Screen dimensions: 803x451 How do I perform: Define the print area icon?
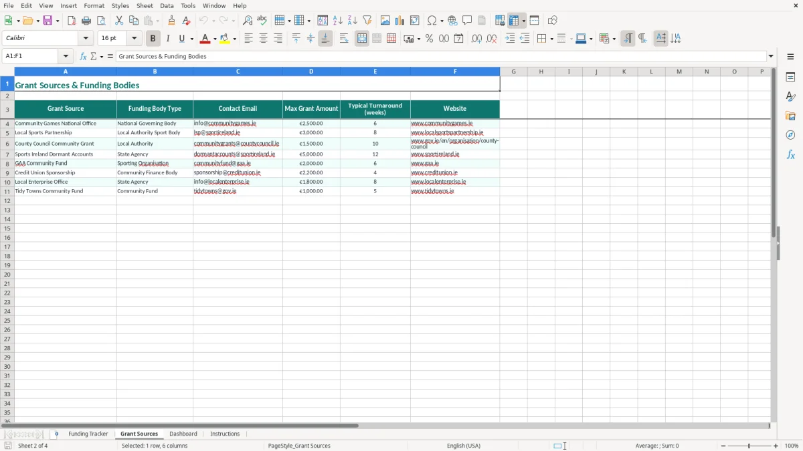(x=500, y=21)
